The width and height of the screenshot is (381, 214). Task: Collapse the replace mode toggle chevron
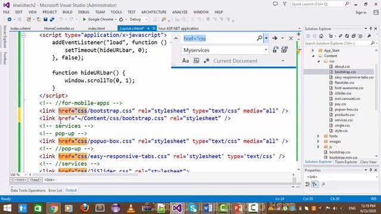[176, 38]
